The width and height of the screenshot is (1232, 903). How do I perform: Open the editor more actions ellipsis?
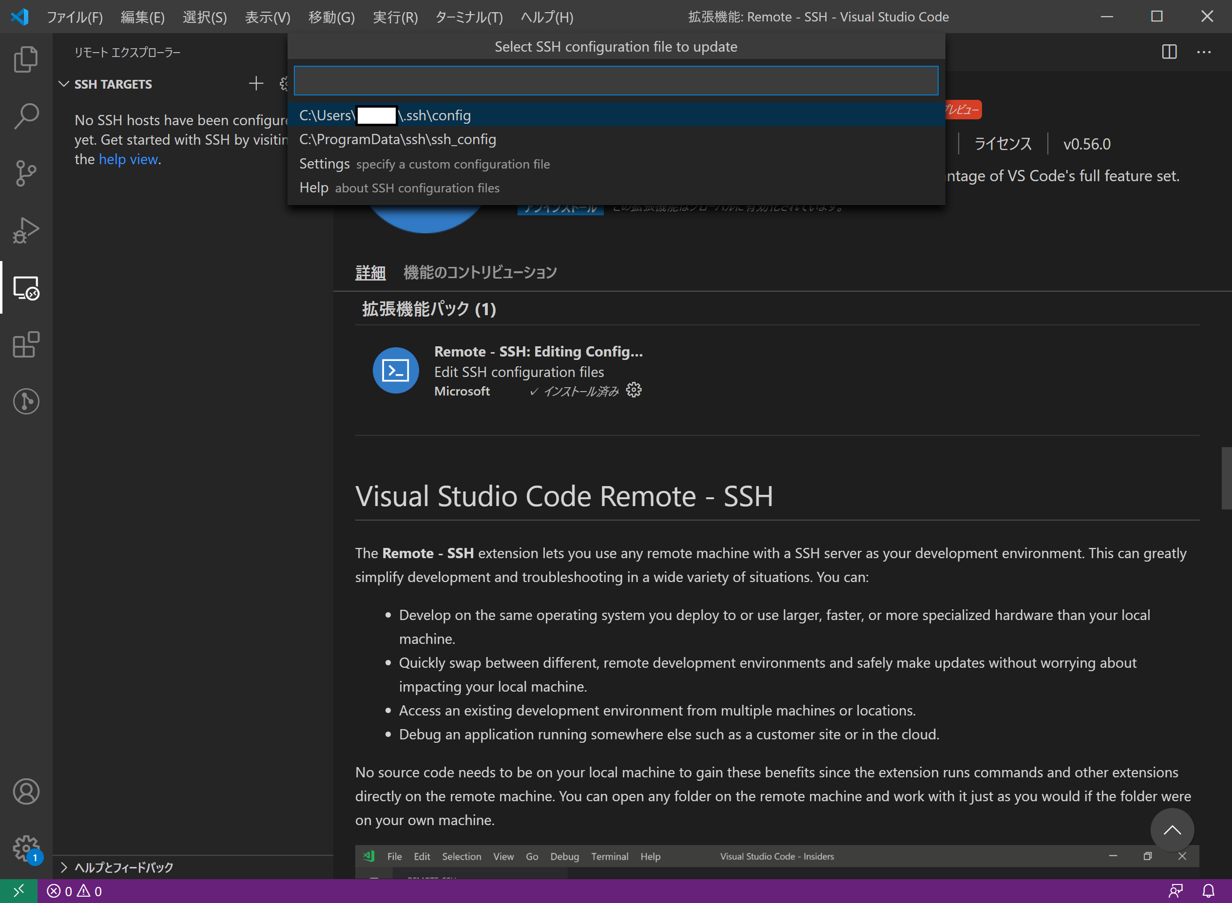pos(1204,52)
